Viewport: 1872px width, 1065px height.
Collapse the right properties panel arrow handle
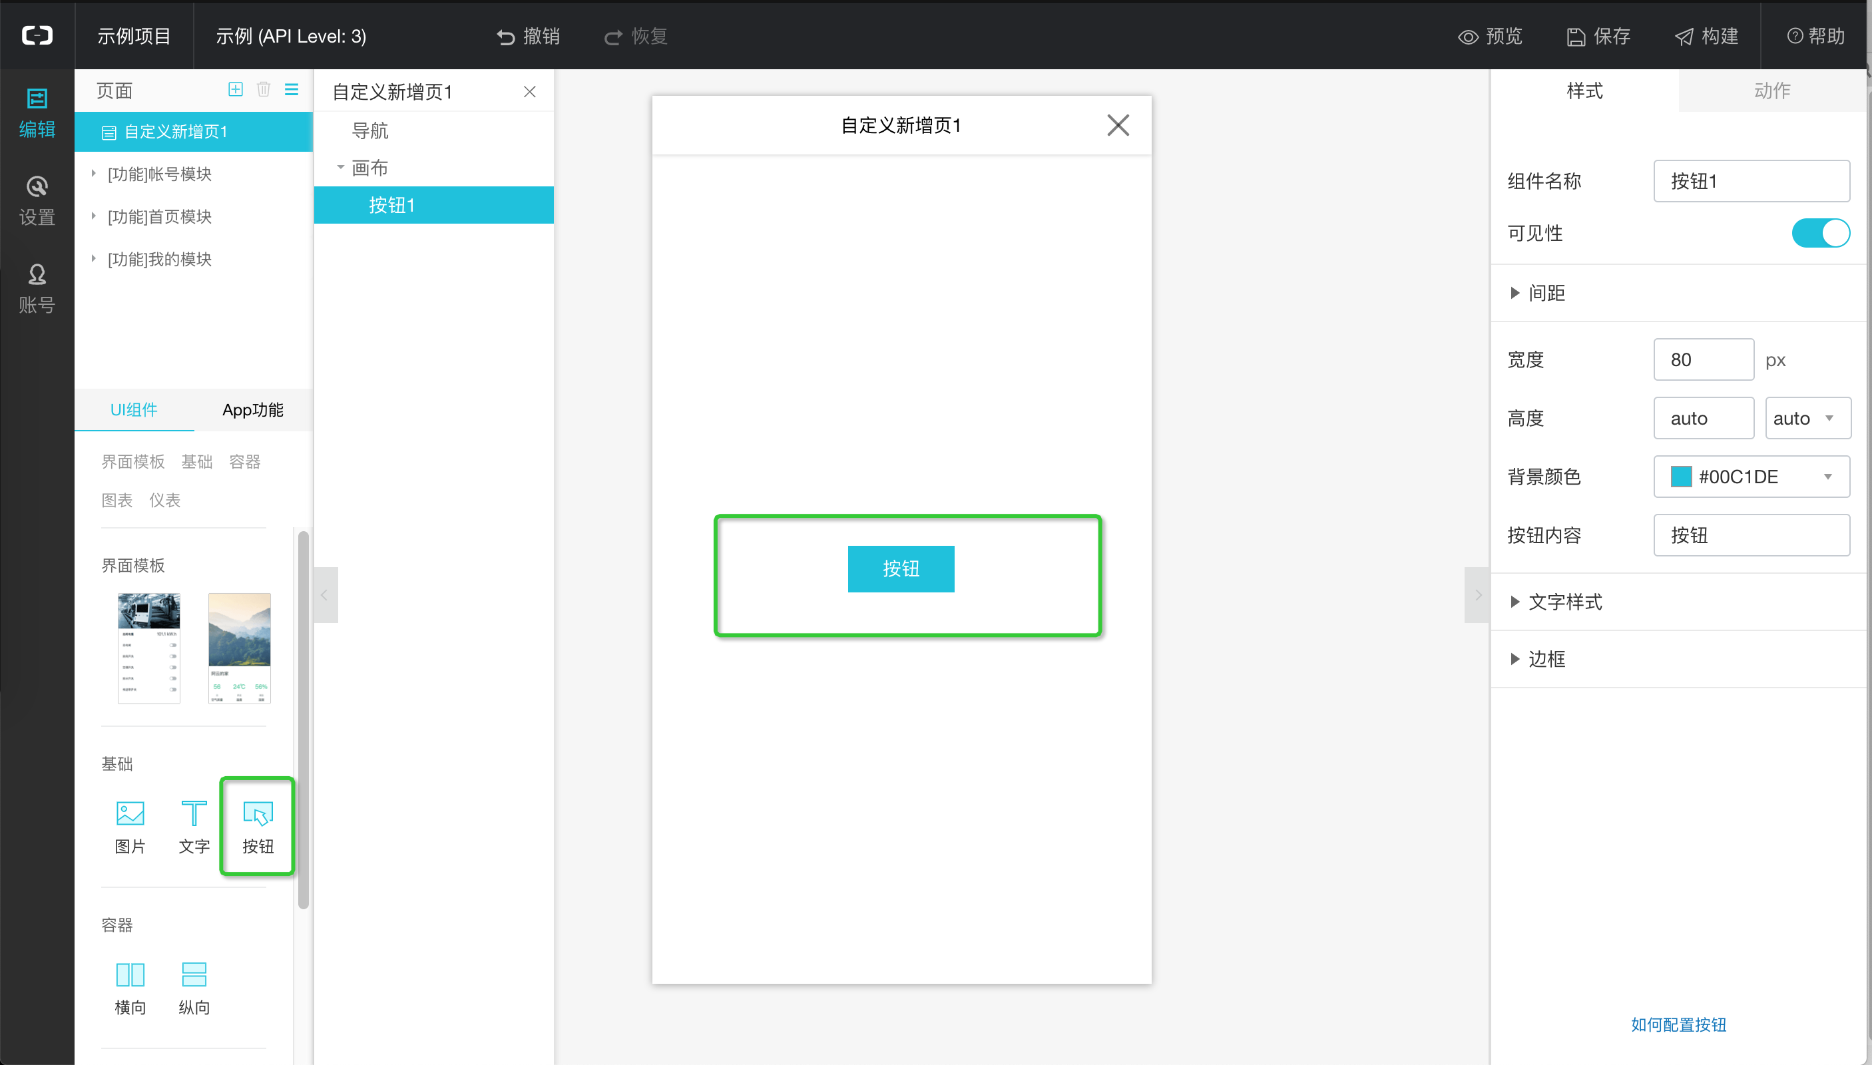click(x=1477, y=594)
